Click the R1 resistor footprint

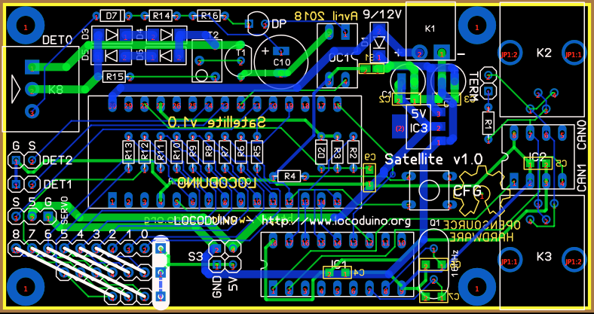click(x=488, y=123)
